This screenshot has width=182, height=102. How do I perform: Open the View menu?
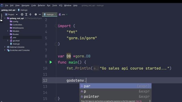[x=17, y=5]
